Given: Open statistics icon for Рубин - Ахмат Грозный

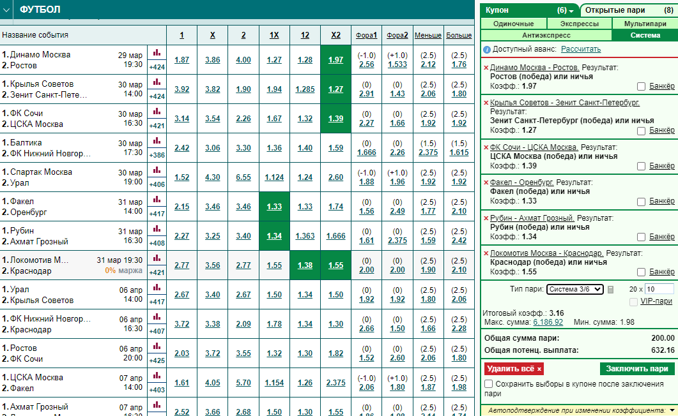Looking at the screenshot, I should click(x=157, y=229).
